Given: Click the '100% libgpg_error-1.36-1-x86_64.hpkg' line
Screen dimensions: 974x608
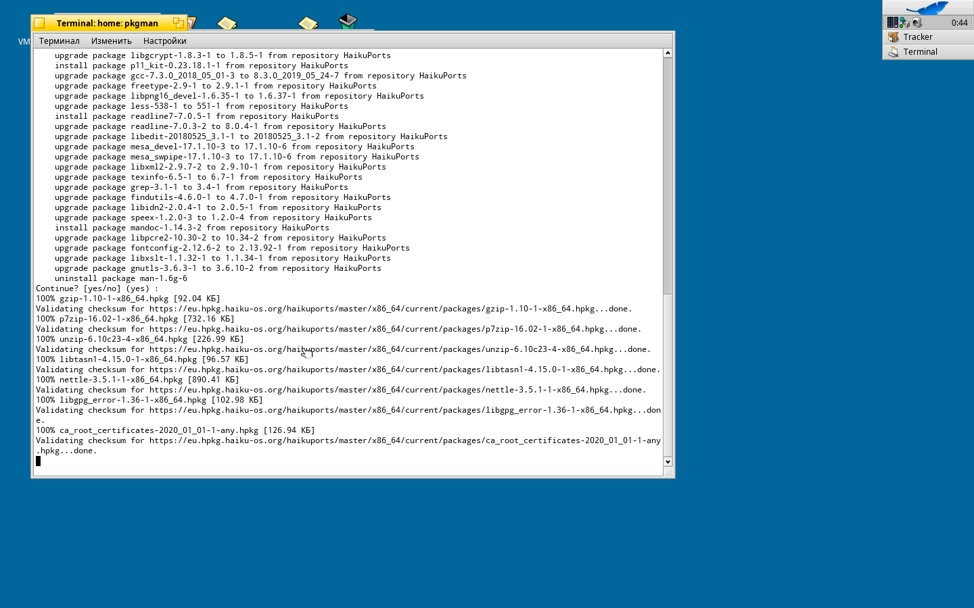Looking at the screenshot, I should point(149,400).
